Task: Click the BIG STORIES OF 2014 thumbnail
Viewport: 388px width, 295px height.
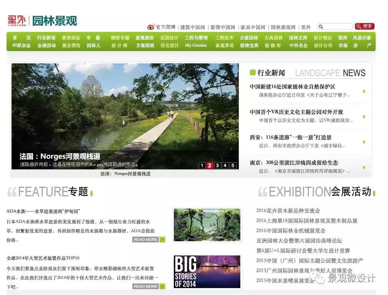Action: pos(206,272)
